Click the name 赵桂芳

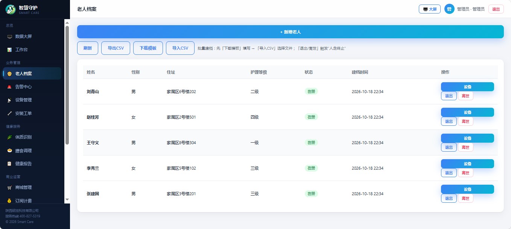(x=93, y=117)
